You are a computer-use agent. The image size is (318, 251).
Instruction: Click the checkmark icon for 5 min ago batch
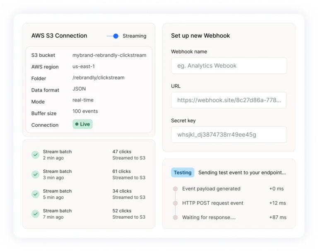click(35, 194)
